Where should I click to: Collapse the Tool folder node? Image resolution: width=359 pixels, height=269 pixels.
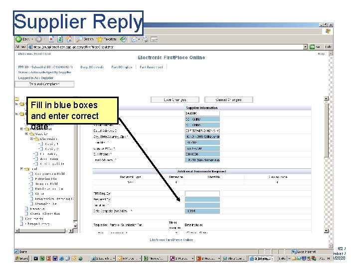pos(21,169)
